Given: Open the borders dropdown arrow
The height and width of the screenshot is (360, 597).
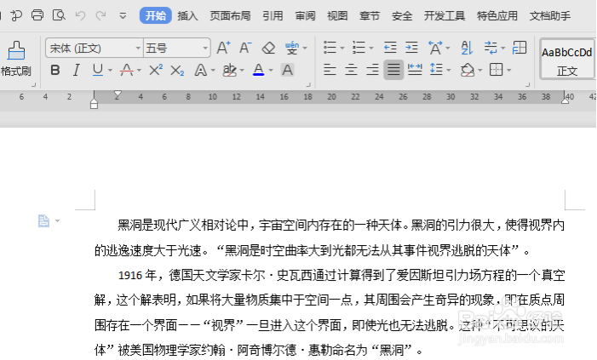Looking at the screenshot, I should (x=508, y=70).
